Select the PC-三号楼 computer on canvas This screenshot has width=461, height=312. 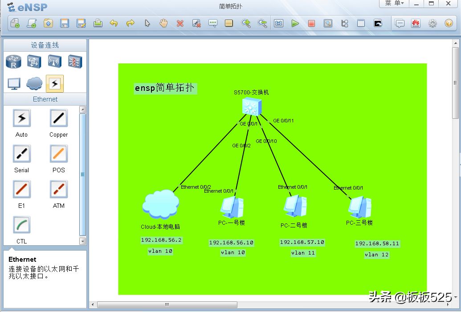[360, 207]
